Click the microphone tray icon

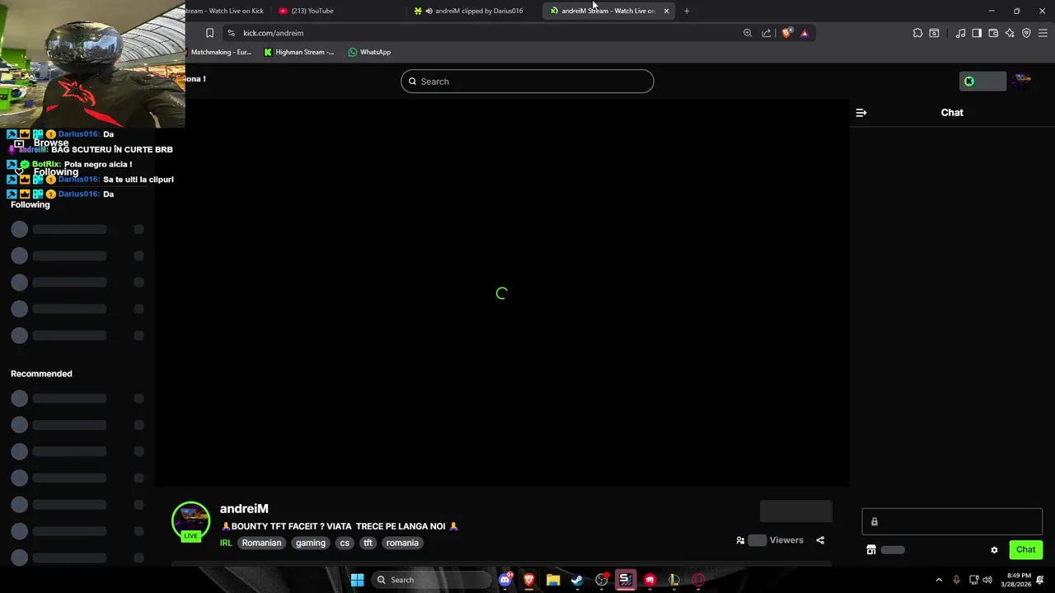(956, 580)
